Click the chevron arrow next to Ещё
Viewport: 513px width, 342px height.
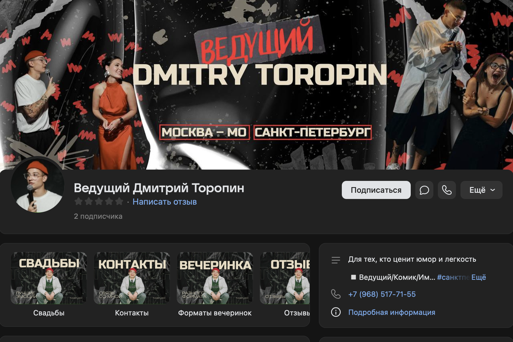coord(493,190)
